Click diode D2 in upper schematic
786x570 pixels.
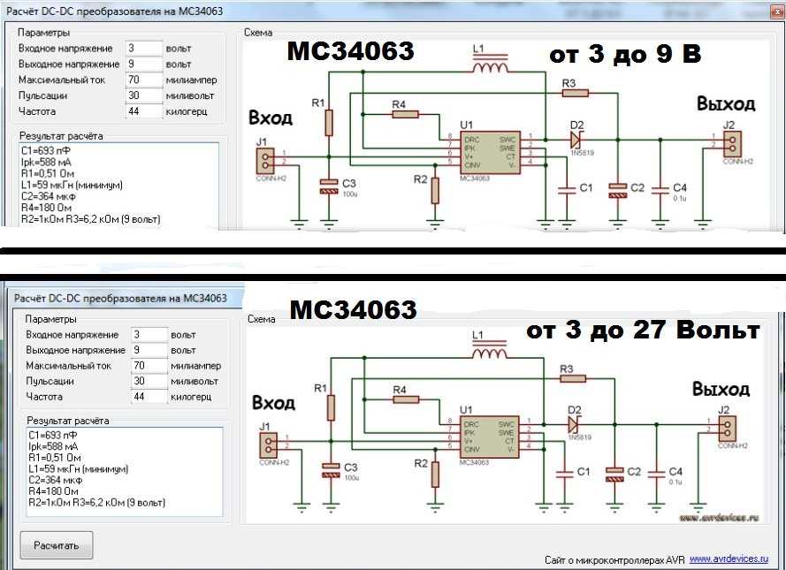tap(576, 140)
